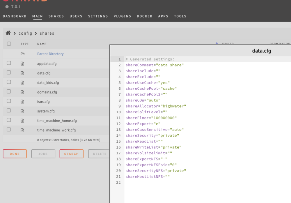
Task: Click the file icon for isos.cfg
Action: (x=22, y=102)
